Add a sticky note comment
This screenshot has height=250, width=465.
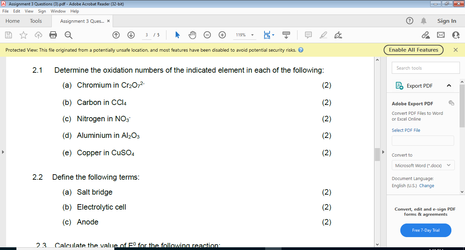(x=308, y=35)
